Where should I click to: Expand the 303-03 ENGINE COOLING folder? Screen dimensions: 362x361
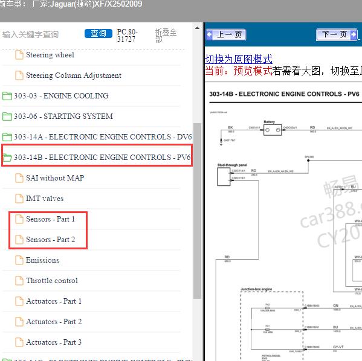click(7, 96)
